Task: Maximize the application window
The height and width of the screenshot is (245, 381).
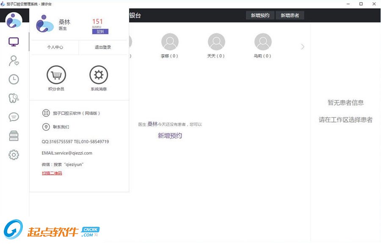Action: click(361, 4)
